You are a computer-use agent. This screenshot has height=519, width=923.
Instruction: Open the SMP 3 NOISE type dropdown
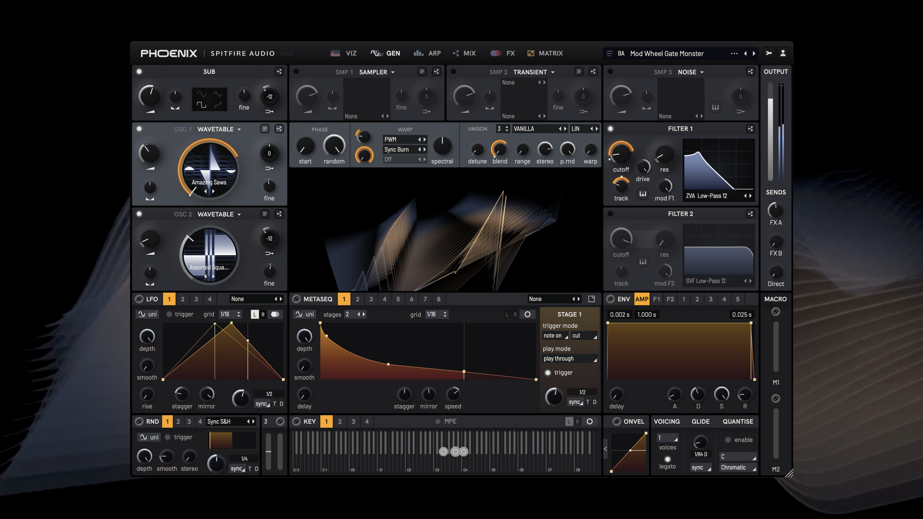click(x=691, y=72)
